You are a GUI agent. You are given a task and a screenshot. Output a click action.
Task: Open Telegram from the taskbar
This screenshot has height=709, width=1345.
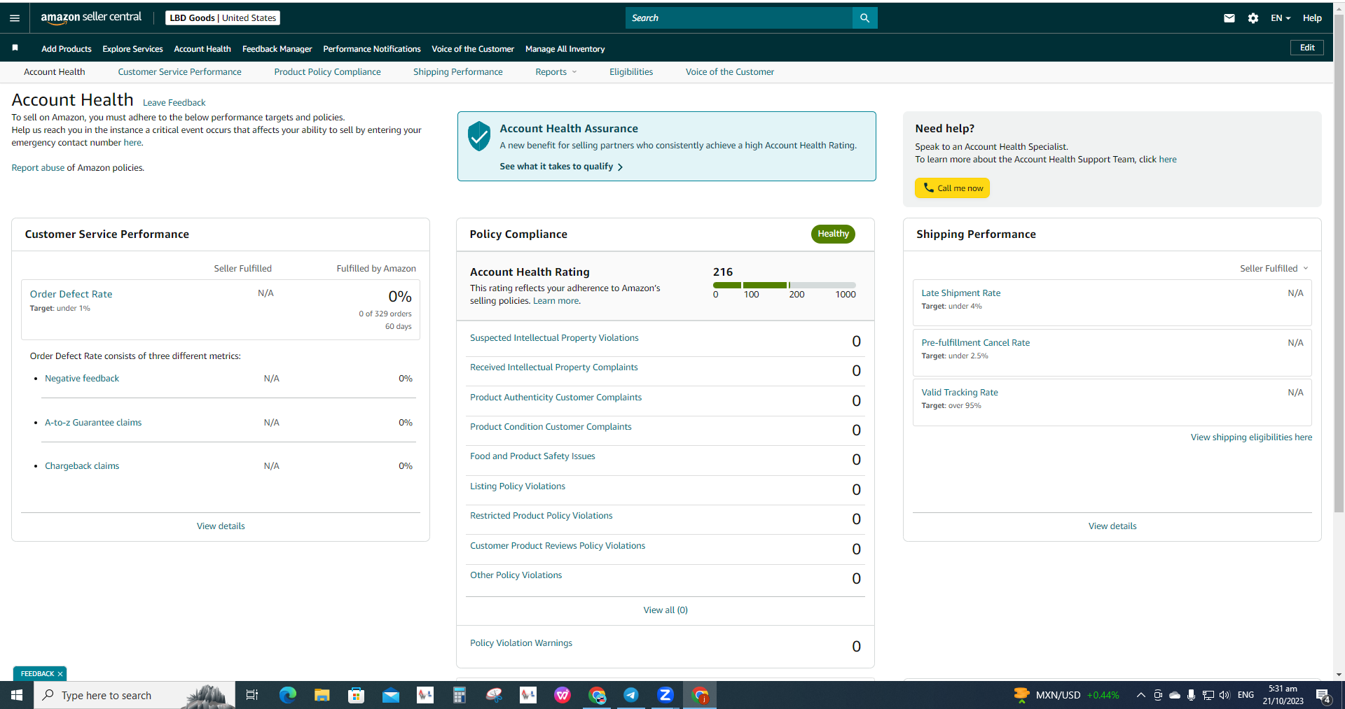(631, 695)
